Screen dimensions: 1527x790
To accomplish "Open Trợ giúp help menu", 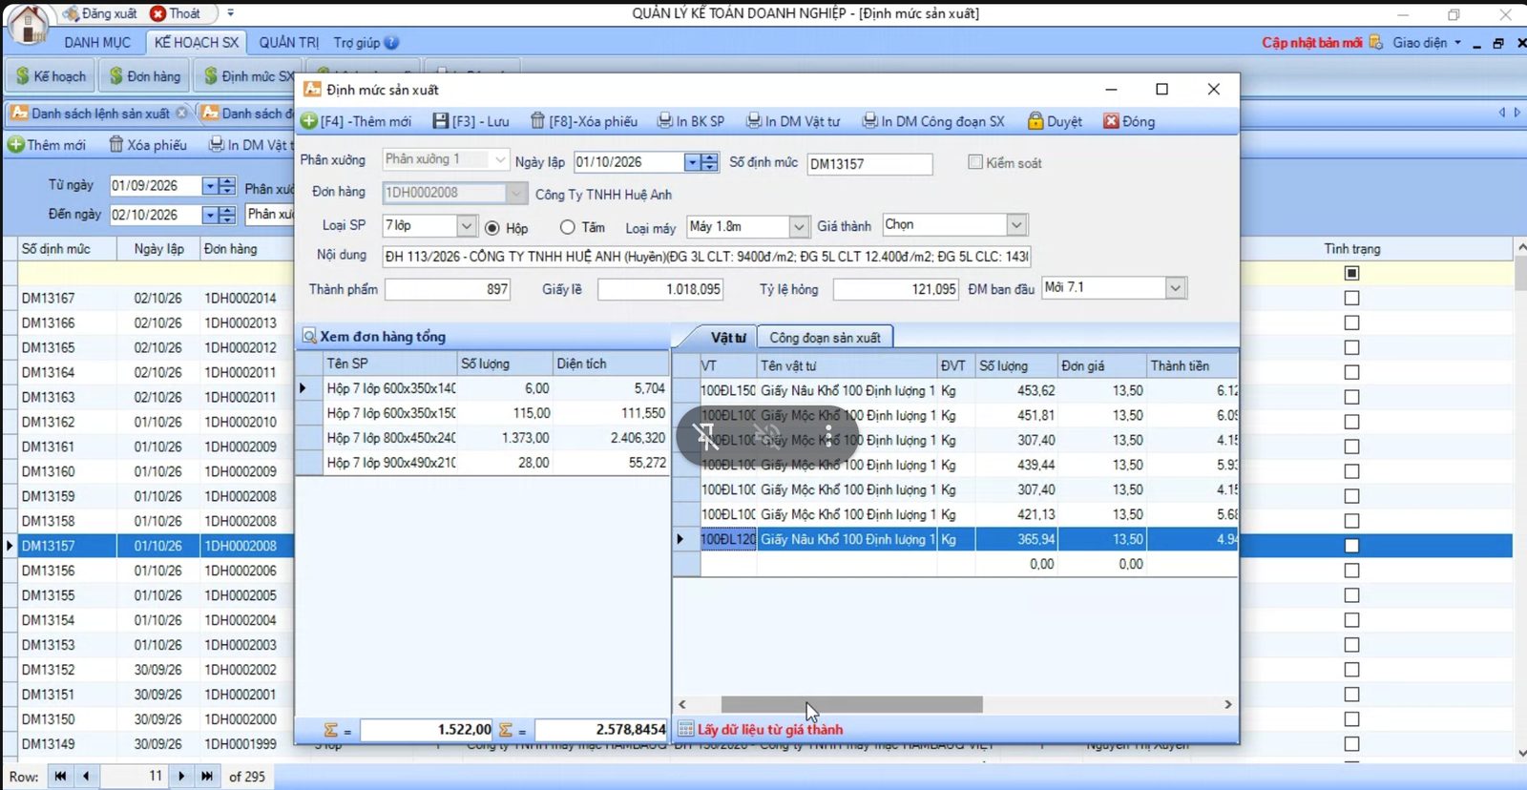I will coord(366,43).
